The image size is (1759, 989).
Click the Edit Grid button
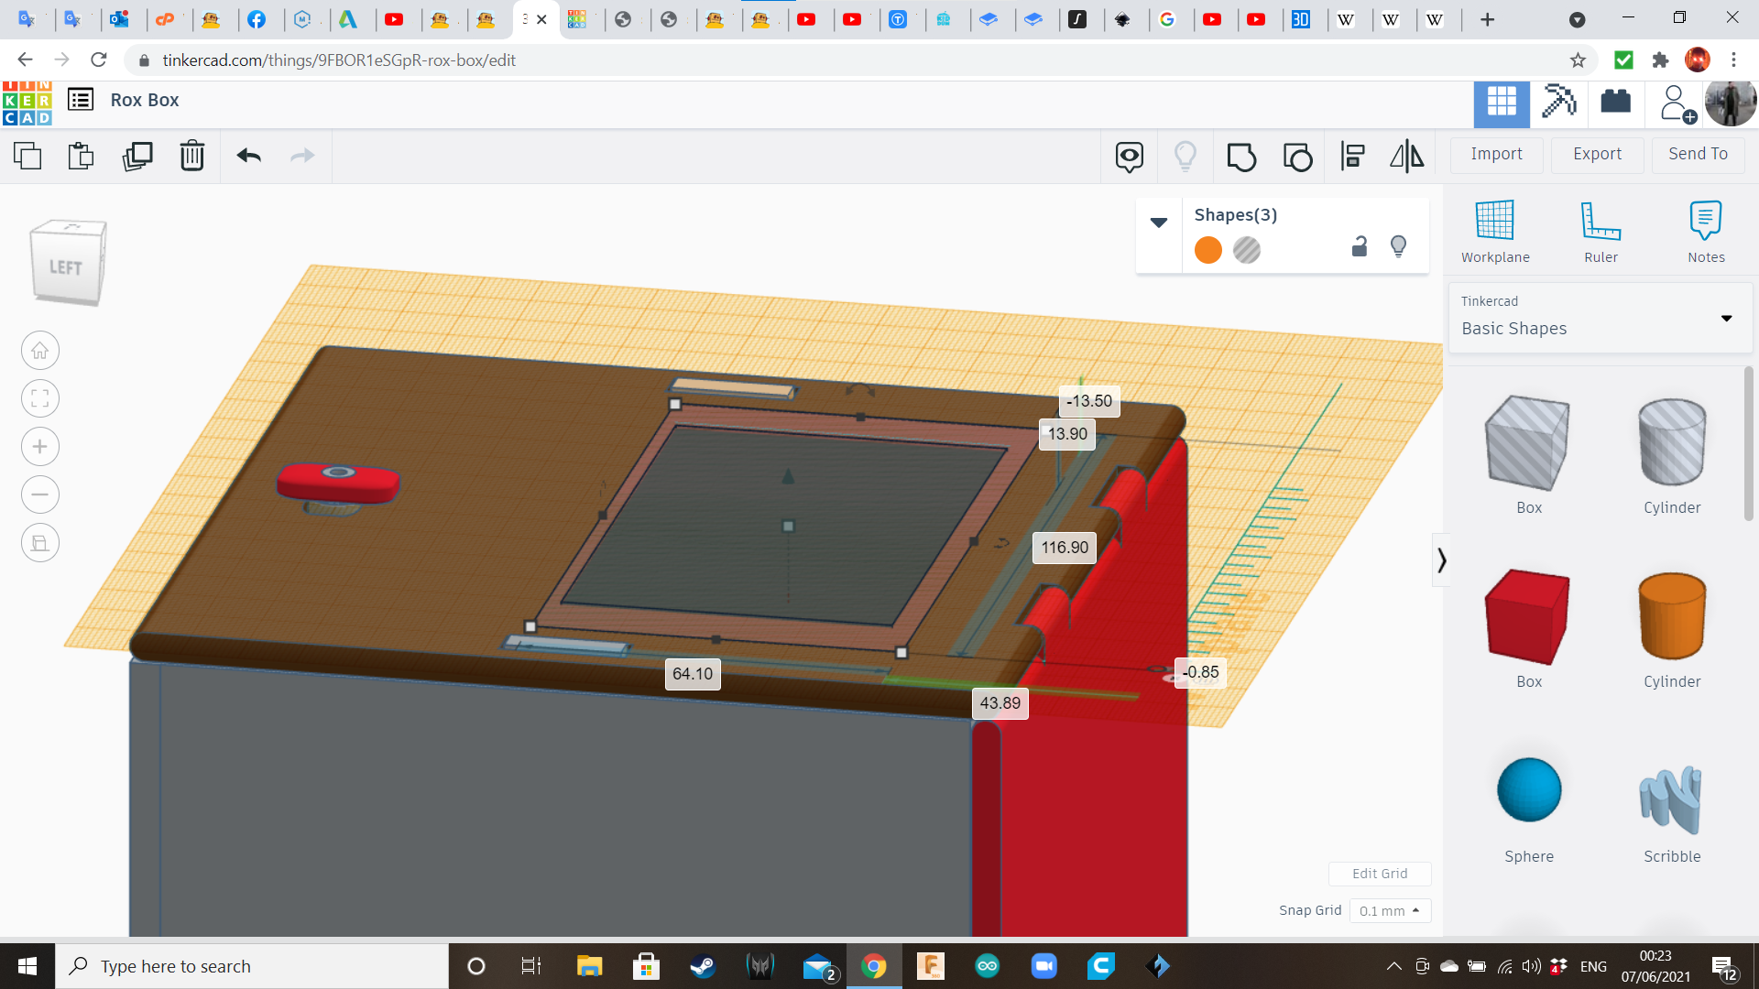(1380, 874)
